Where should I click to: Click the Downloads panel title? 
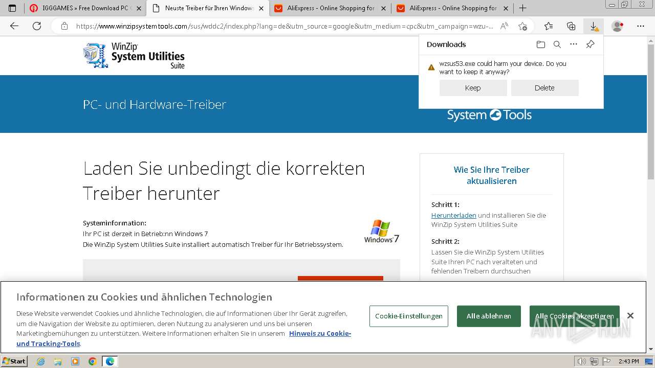(x=446, y=44)
